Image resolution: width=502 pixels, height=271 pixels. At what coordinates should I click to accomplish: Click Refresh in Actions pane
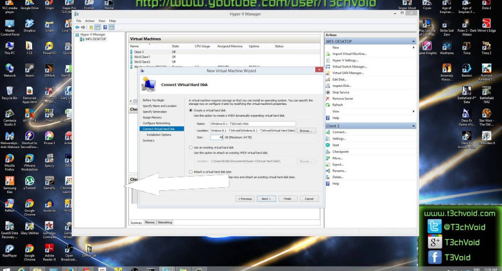[337, 105]
